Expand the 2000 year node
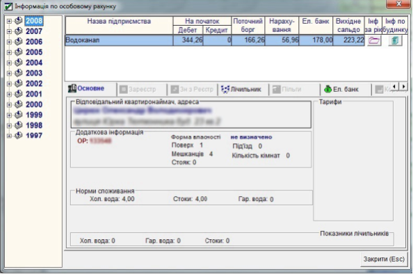Screen dimensions: 413x274 [9, 104]
